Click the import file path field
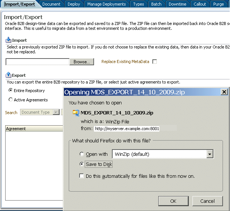The height and width of the screenshot is (211, 230). [38, 62]
